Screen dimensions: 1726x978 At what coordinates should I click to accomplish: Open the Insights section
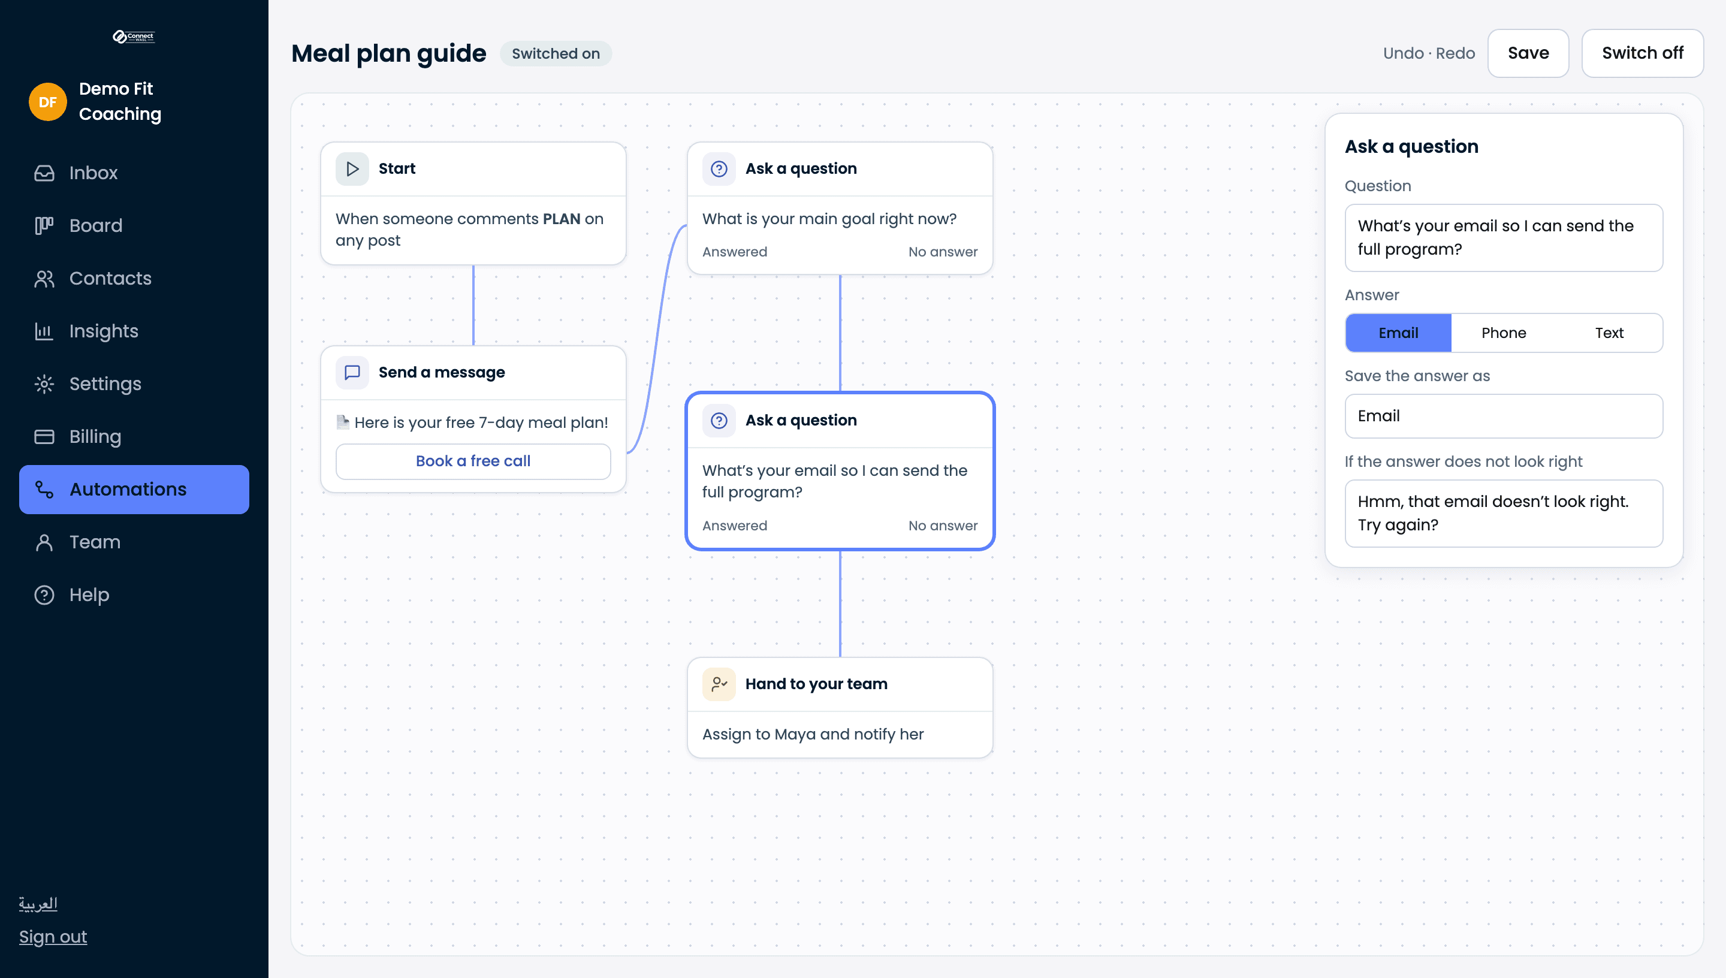(x=134, y=331)
